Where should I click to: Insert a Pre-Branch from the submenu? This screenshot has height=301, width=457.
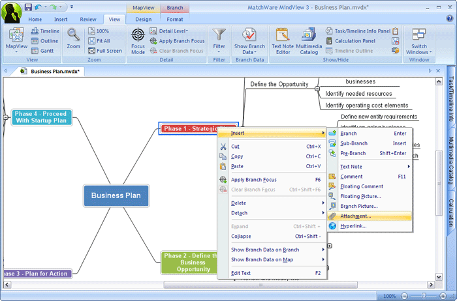[x=370, y=153]
